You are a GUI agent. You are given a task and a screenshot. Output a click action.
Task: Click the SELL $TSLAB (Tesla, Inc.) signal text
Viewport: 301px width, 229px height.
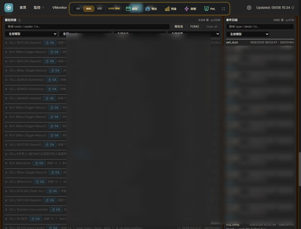coord(27,191)
